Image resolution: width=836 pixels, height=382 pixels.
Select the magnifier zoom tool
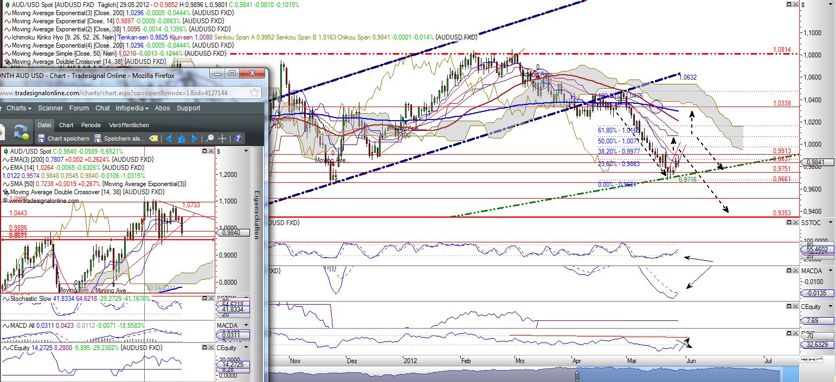point(209,139)
